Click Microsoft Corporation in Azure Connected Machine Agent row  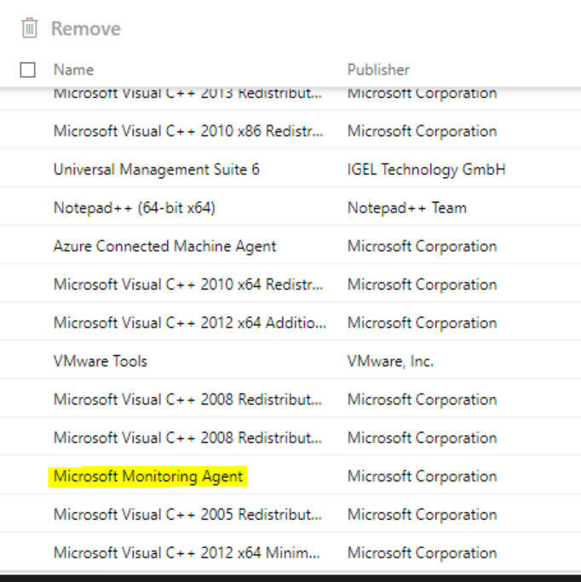423,246
